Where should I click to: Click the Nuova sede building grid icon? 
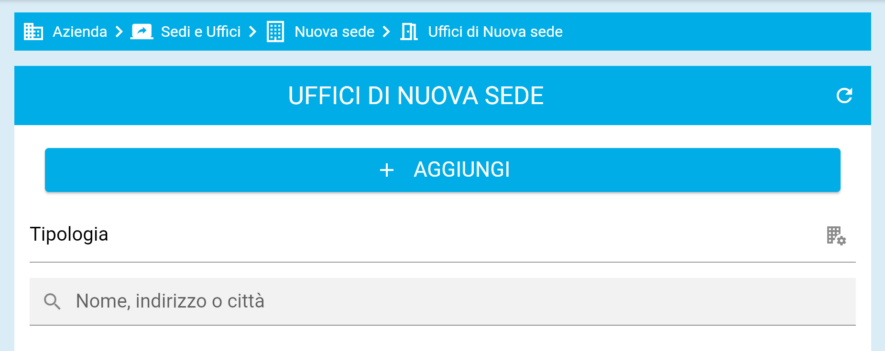click(275, 32)
